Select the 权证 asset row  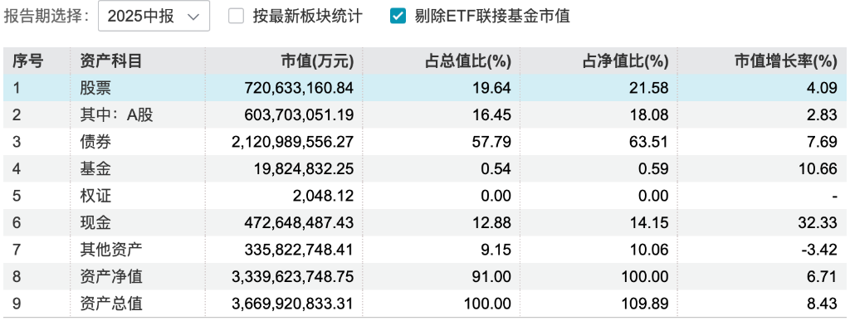pyautogui.click(x=425, y=196)
